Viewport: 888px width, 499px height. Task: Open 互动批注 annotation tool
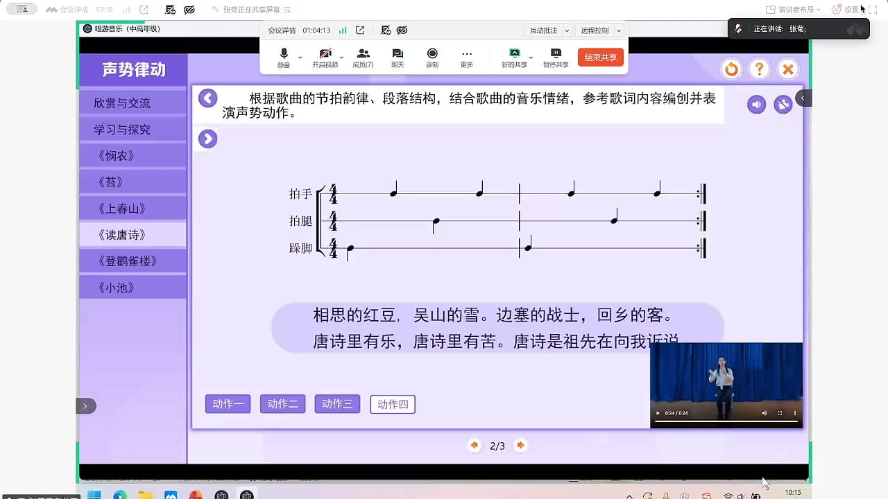pos(543,30)
